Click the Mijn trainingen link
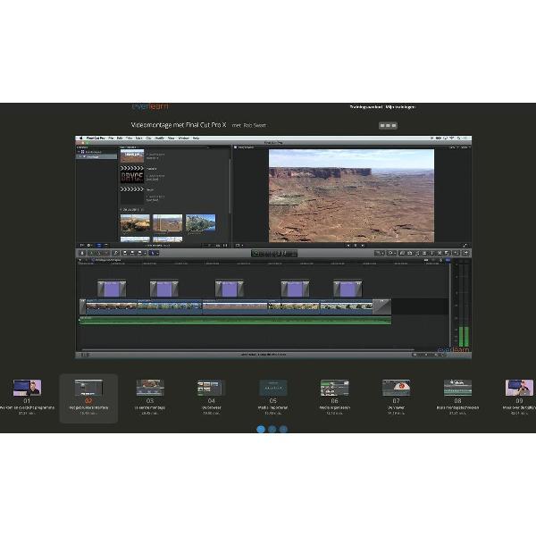Screen dimensions: 536x536 [x=400, y=107]
